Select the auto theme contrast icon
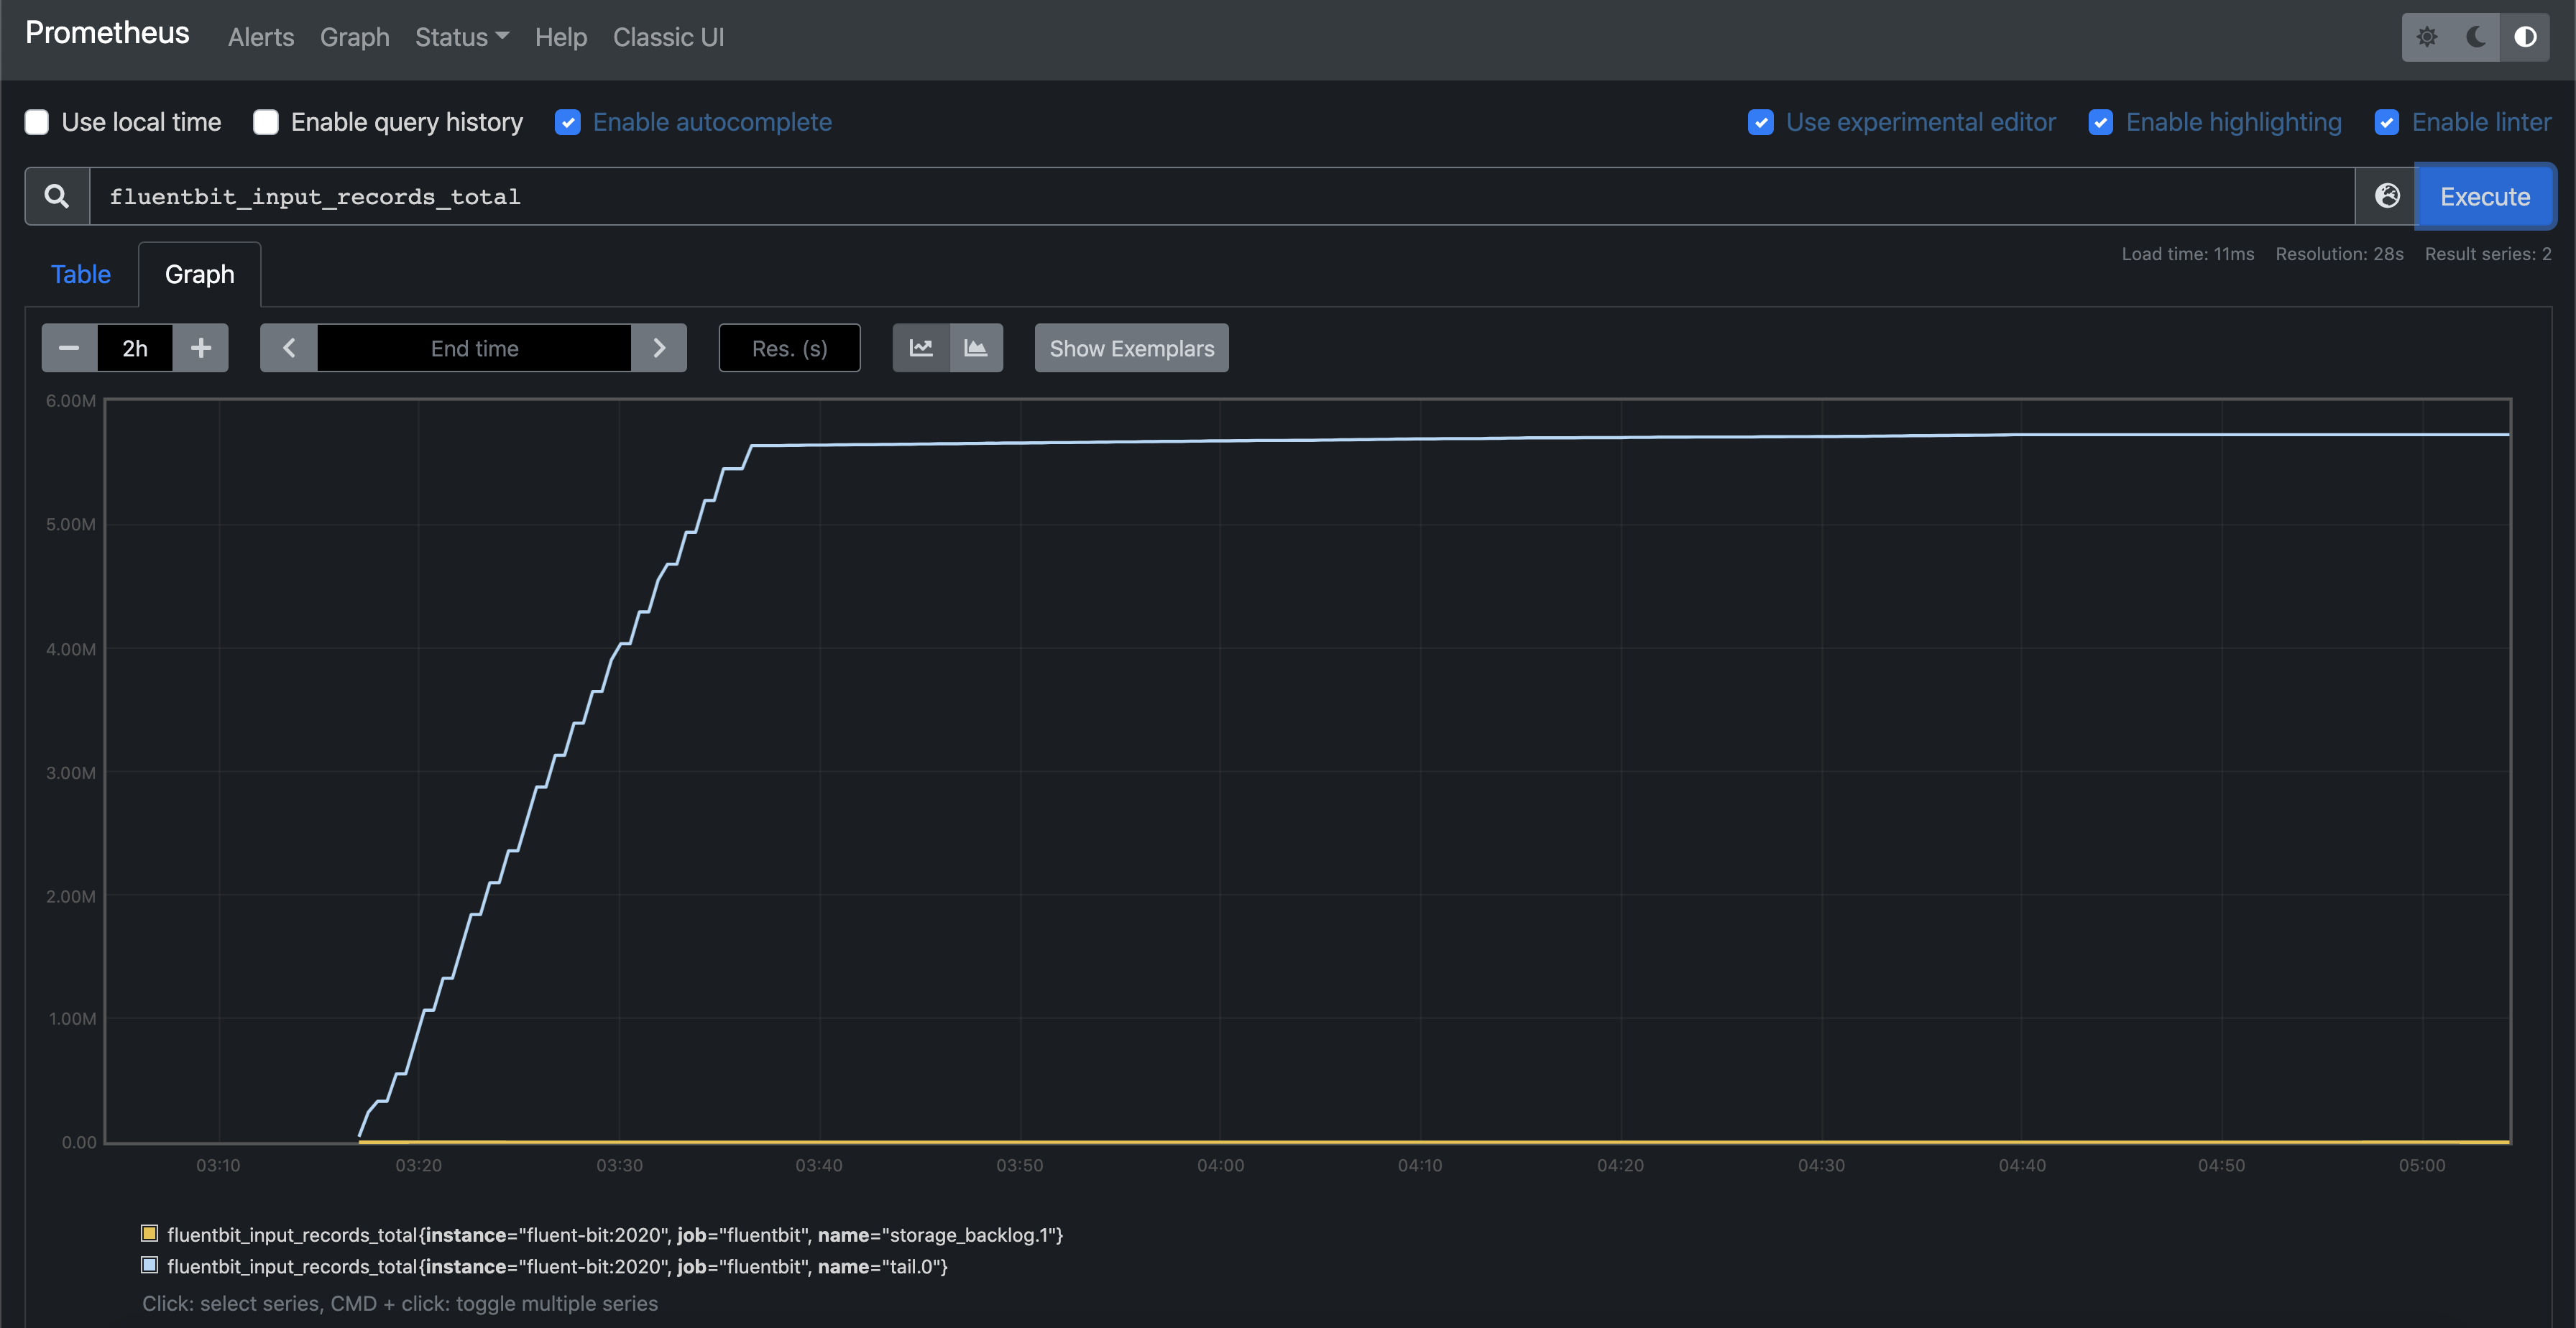2576x1328 pixels. (2524, 37)
